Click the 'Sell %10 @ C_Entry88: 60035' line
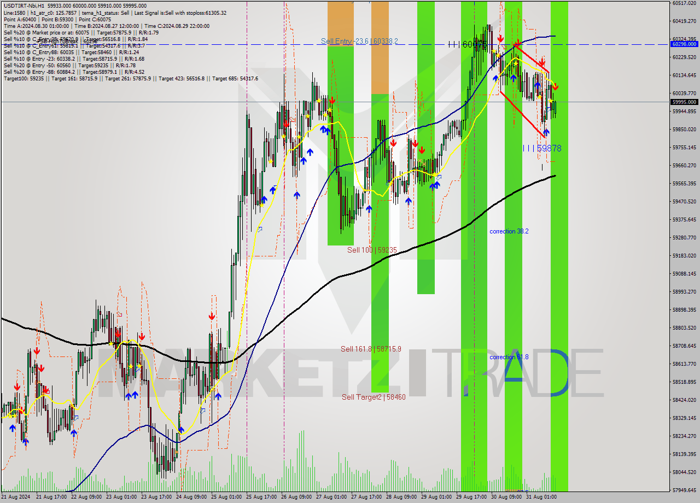700x503 pixels. pos(72,52)
